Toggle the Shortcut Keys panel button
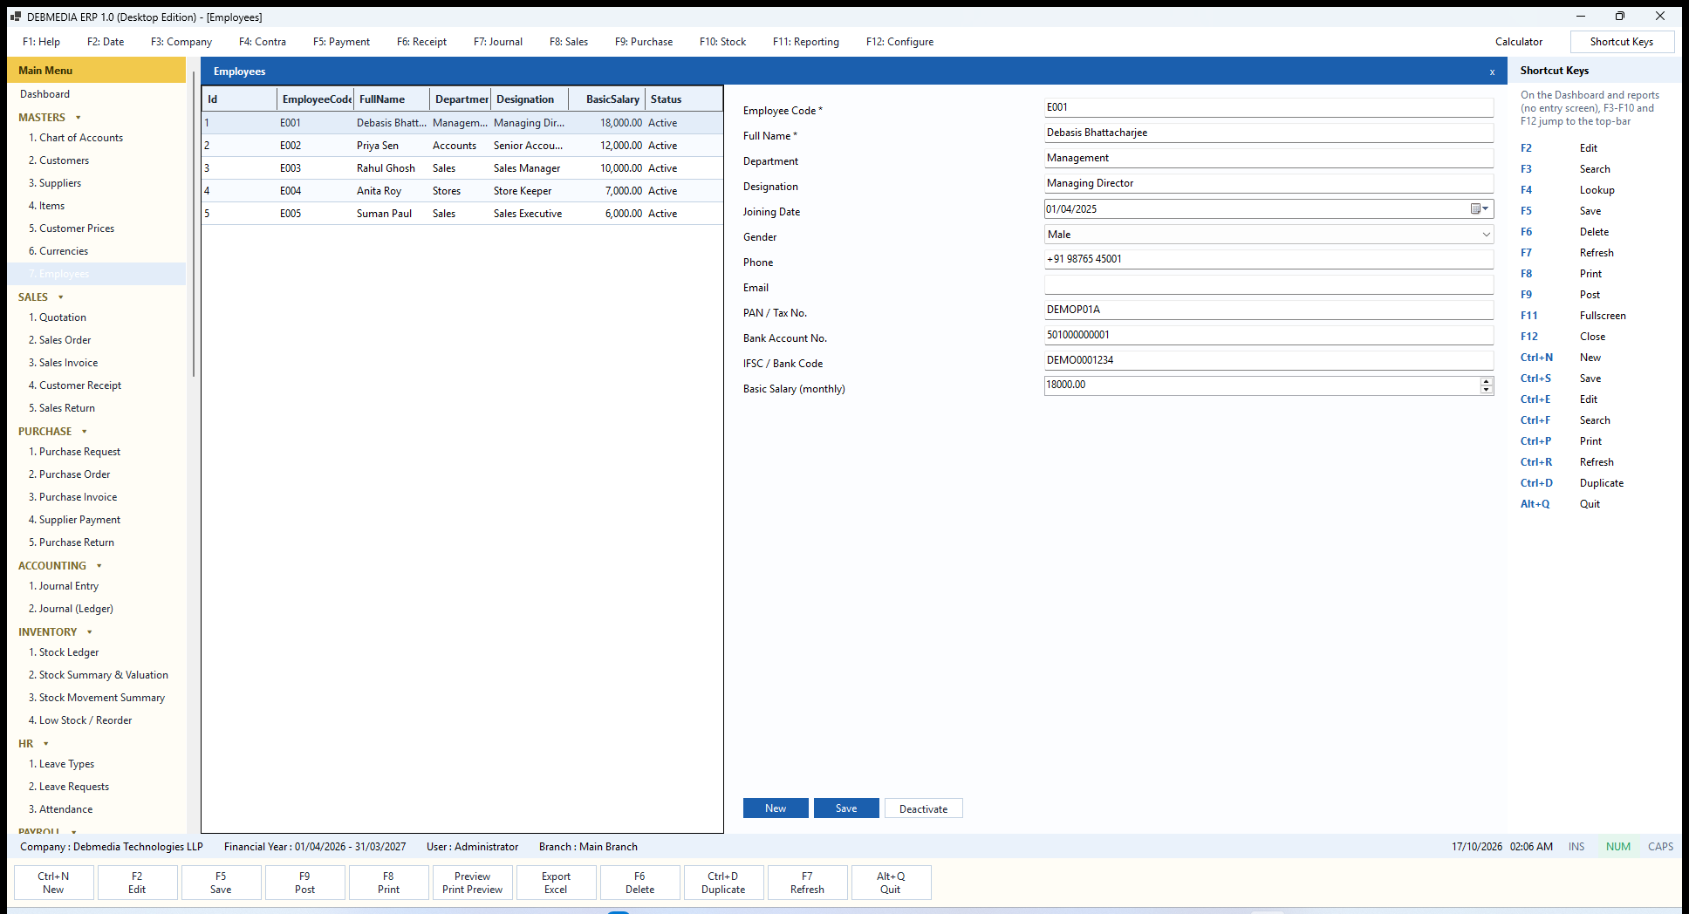Screen dimensions: 1689x914 coord(1622,42)
